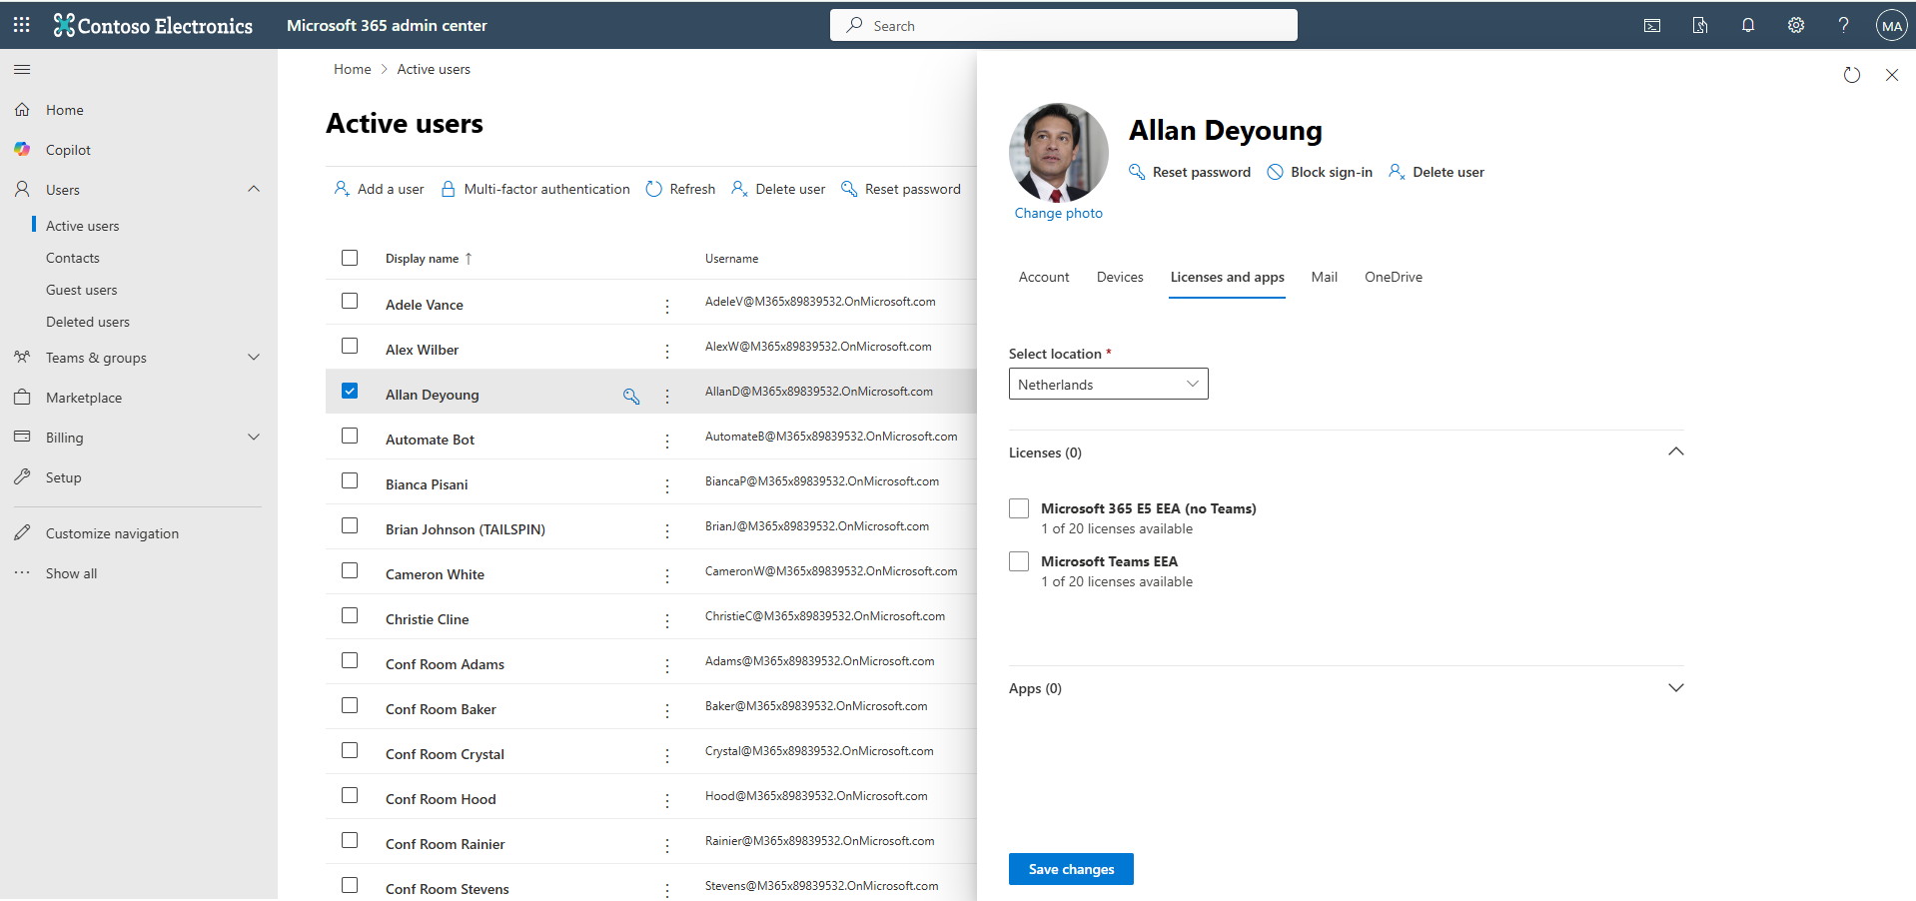Screen dimensions: 1916x901
Task: Open the notifications bell icon
Action: [x=1748, y=25]
